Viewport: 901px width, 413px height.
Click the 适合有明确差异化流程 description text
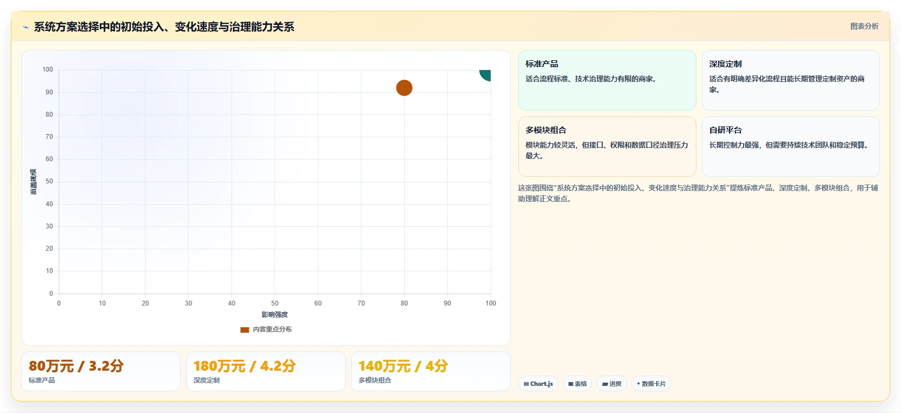click(x=787, y=84)
